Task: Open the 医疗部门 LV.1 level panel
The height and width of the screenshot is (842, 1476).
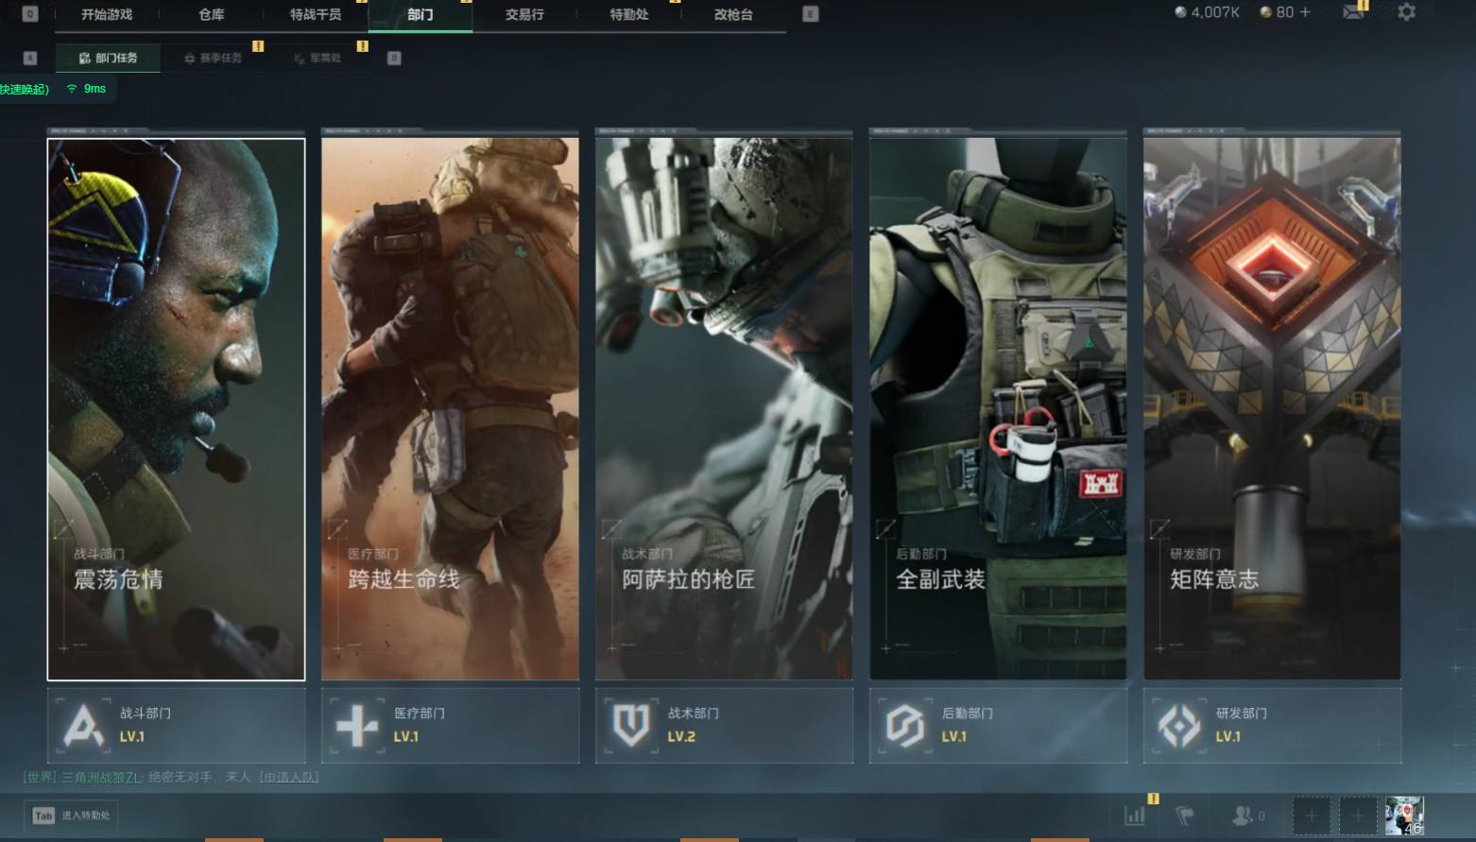Action: [451, 726]
